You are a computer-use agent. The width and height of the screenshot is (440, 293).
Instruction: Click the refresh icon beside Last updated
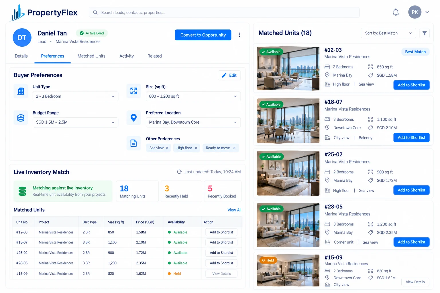coord(179,172)
